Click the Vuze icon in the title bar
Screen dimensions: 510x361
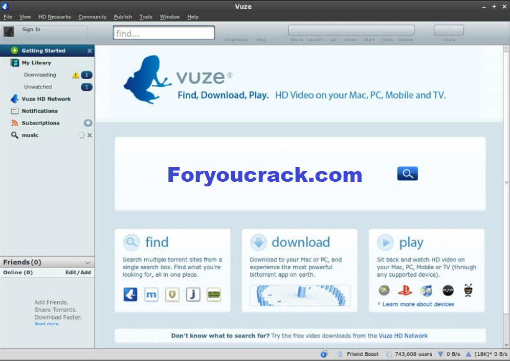pyautogui.click(x=5, y=6)
